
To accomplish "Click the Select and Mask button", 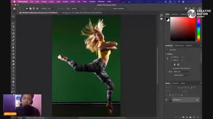I will pyautogui.click(x=119, y=9).
